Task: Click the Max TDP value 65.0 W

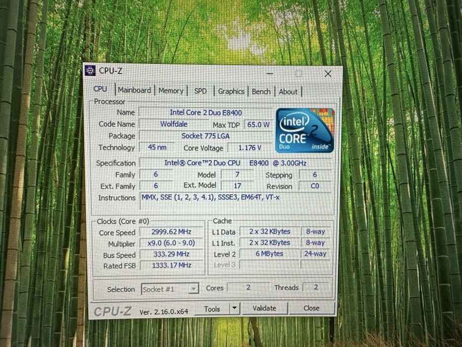Action: coord(258,125)
